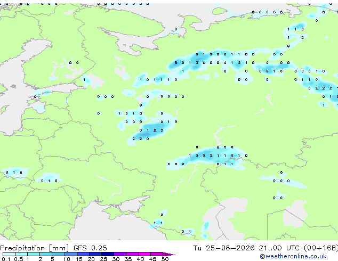Viewport: 338px width, 261px height.
Task: Click the '0.1' legend scale label
Action: 6,259
